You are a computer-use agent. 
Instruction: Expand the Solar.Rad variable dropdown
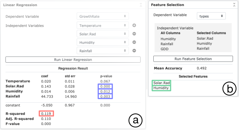tap(103, 34)
